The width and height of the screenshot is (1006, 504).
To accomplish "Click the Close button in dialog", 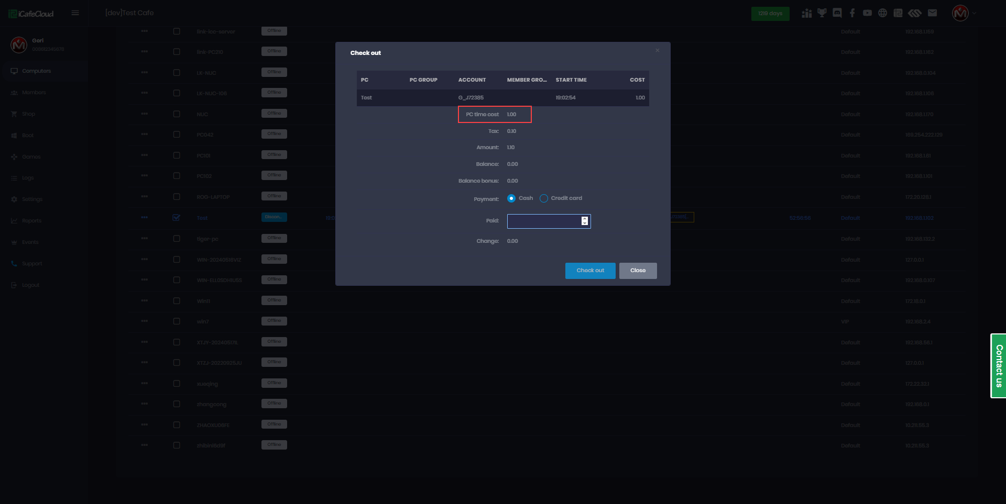I will point(638,271).
